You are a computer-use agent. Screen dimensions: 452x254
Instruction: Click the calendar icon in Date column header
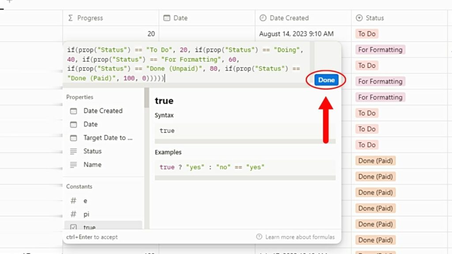[x=167, y=18]
